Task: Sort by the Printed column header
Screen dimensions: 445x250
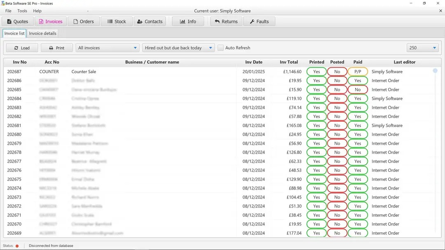Action: [316, 62]
